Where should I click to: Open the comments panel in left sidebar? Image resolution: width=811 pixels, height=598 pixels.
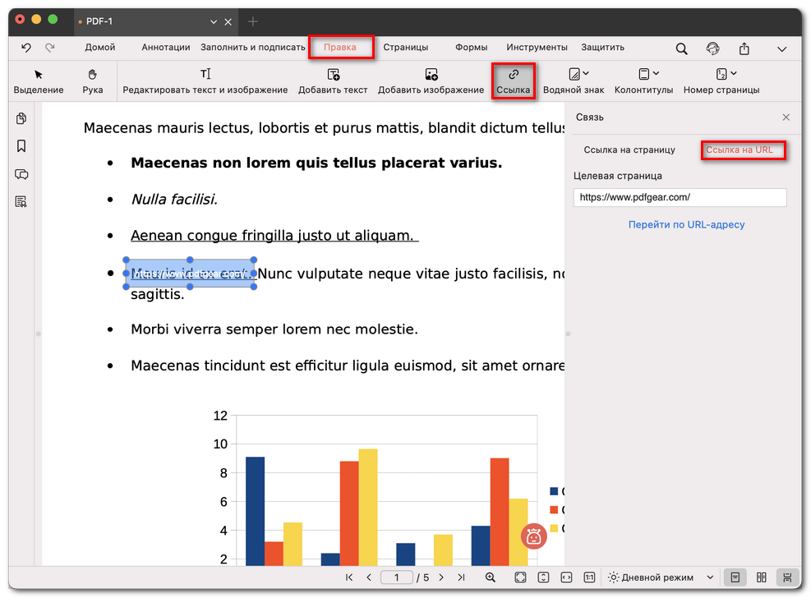(x=21, y=174)
